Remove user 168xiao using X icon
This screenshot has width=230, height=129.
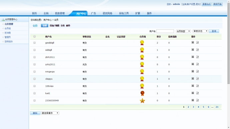point(193,86)
